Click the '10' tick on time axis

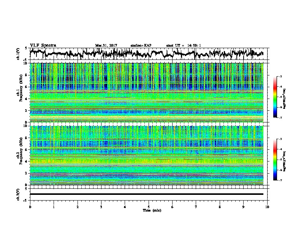pos(267,207)
